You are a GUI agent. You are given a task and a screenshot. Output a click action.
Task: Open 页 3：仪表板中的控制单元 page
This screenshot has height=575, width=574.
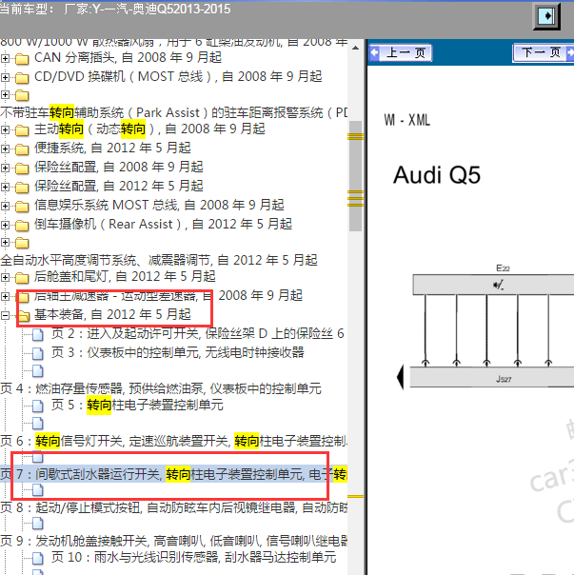(177, 353)
